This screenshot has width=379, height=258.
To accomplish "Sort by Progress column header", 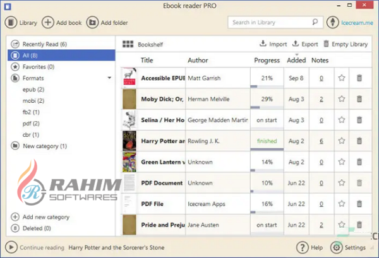I will (267, 61).
